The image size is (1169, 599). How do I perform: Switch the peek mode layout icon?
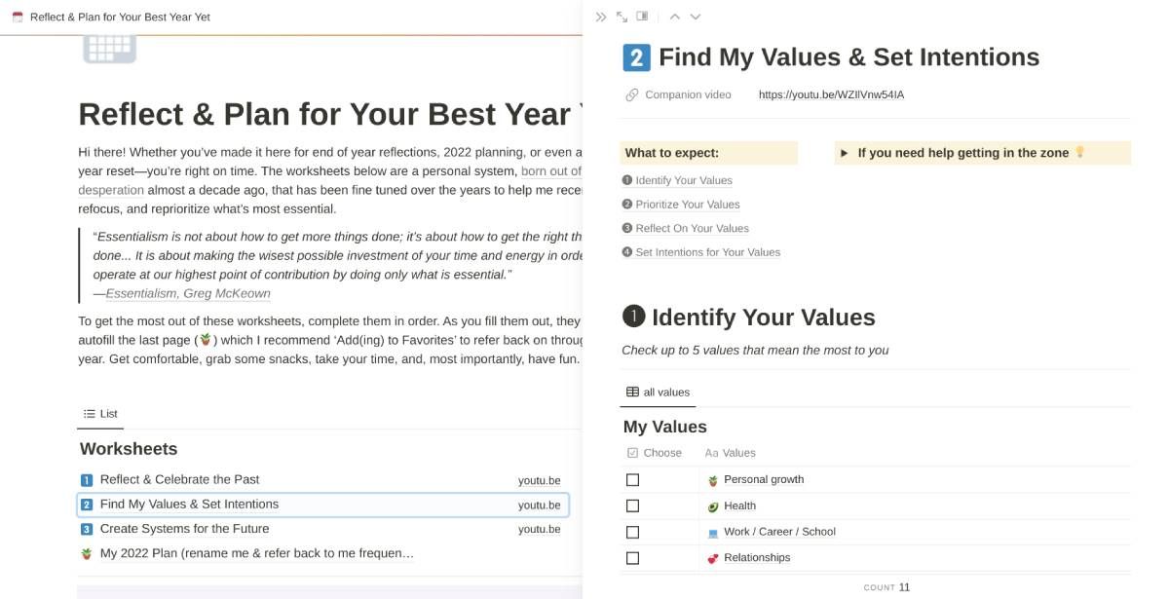(642, 17)
